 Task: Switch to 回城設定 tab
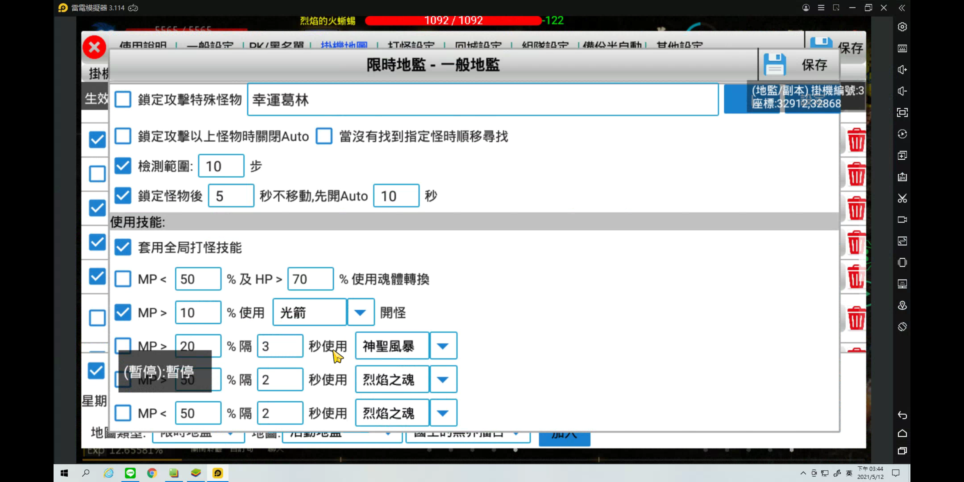478,45
